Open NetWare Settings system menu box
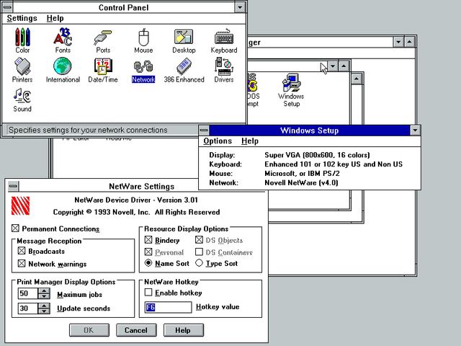This screenshot has height=346, width=461. point(13,186)
